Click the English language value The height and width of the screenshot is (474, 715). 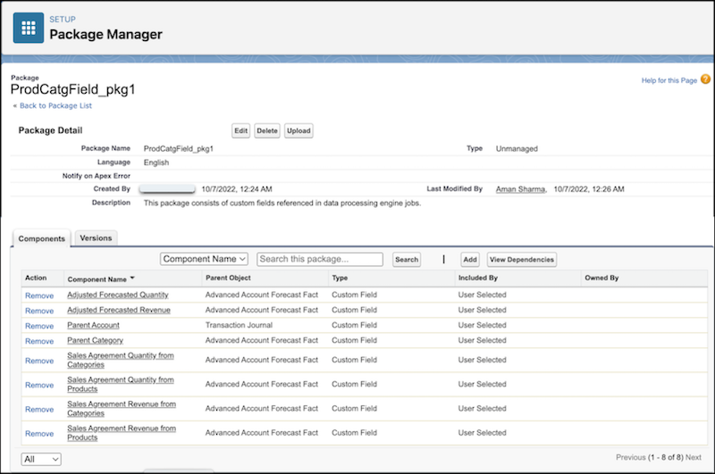click(156, 162)
